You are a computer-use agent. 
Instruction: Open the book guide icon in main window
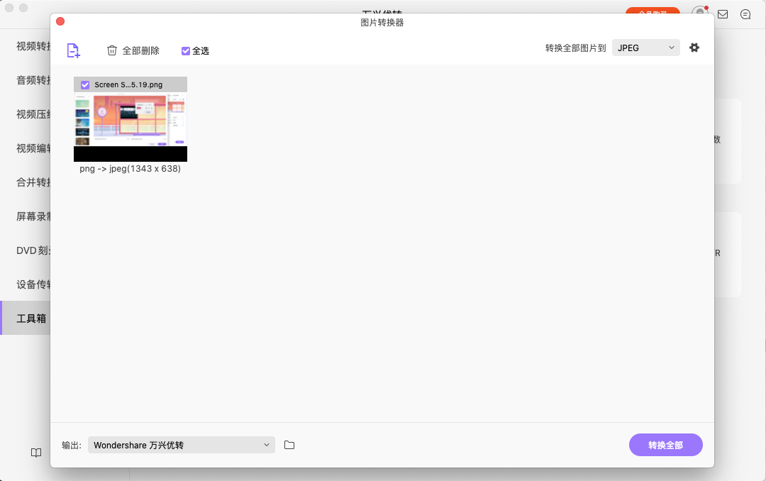36,453
